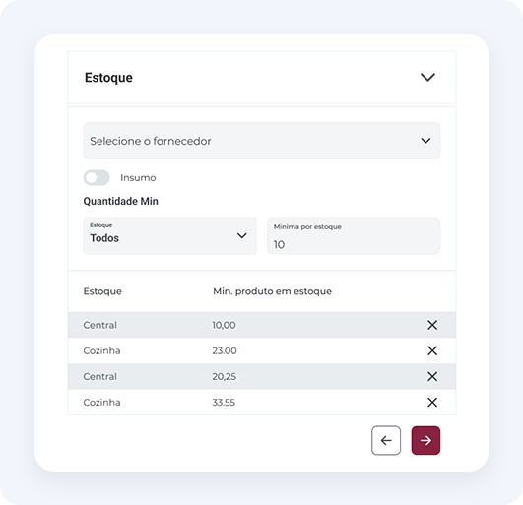Click the Min. produto em estoque column header
Screen dimensions: 523x505
point(272,291)
